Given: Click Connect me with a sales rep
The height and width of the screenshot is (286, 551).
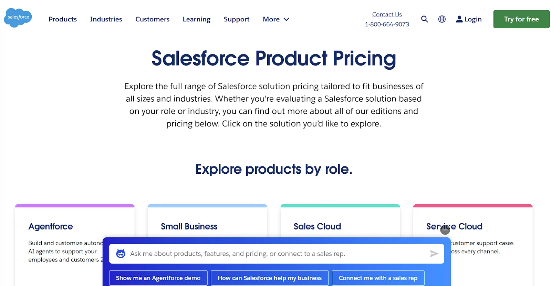Looking at the screenshot, I should click(378, 278).
